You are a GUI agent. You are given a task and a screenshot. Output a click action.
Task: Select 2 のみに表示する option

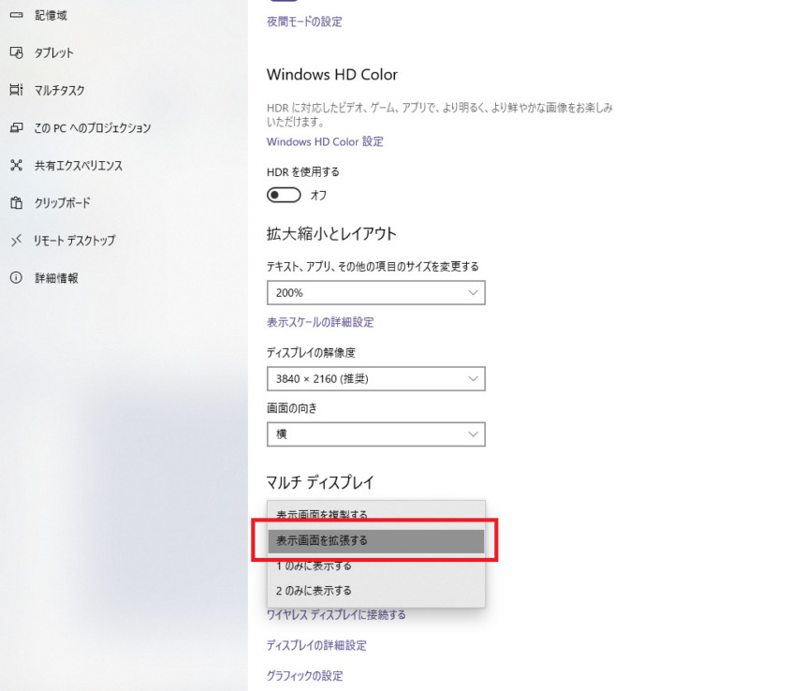click(375, 591)
